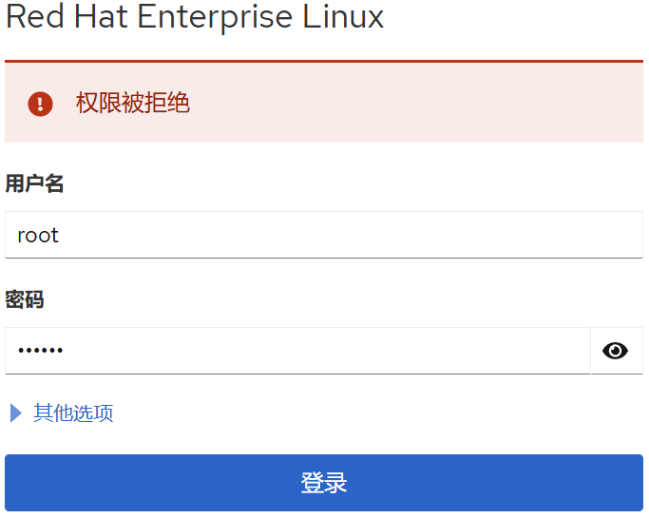
Task: Place cursor on the masked password dots
Action: pyautogui.click(x=40, y=351)
